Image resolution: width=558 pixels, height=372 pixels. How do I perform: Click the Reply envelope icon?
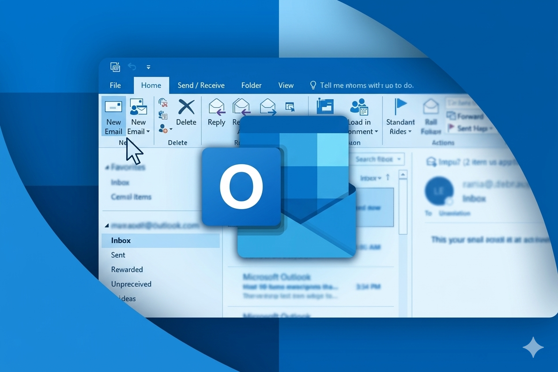tap(217, 107)
